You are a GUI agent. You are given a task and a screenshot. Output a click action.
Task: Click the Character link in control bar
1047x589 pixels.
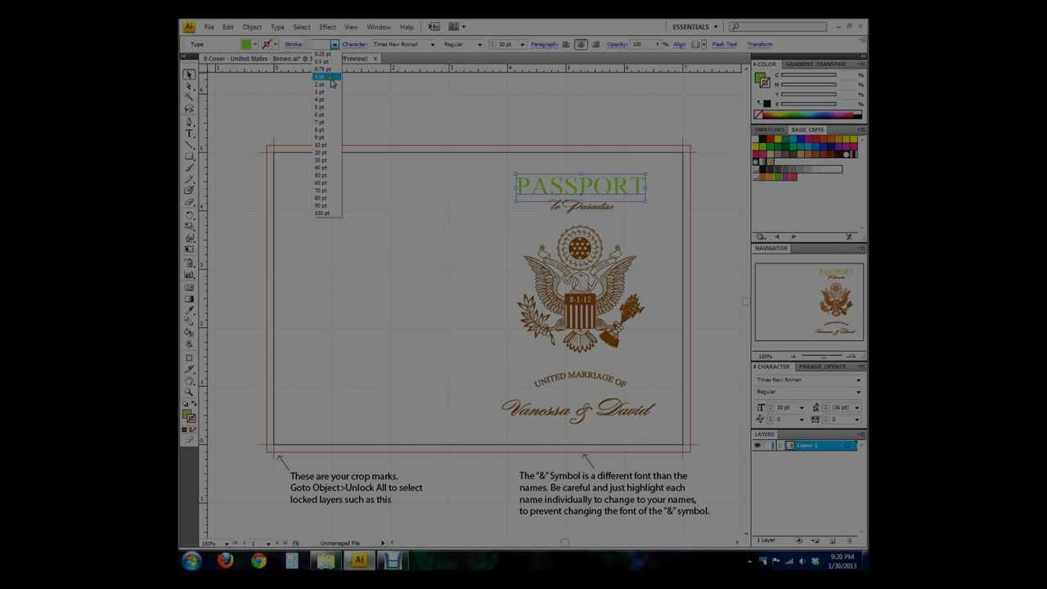[x=354, y=44]
